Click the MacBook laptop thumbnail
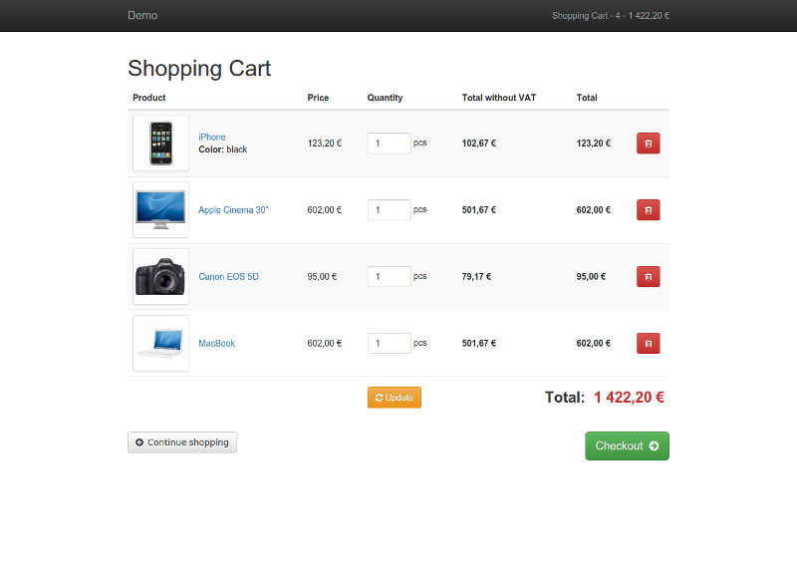This screenshot has width=797, height=585. pos(160,343)
